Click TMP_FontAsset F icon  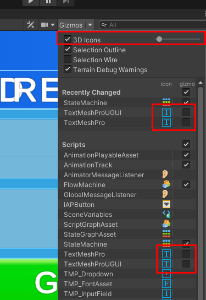click(x=166, y=283)
